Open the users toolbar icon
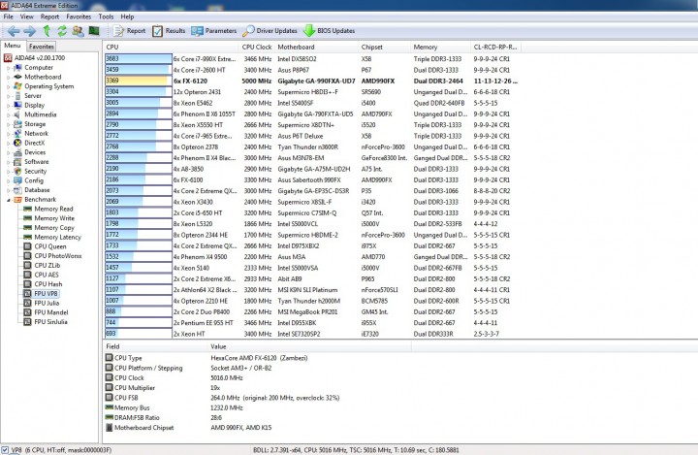Viewport: 698px width, 455px height. coord(78,31)
